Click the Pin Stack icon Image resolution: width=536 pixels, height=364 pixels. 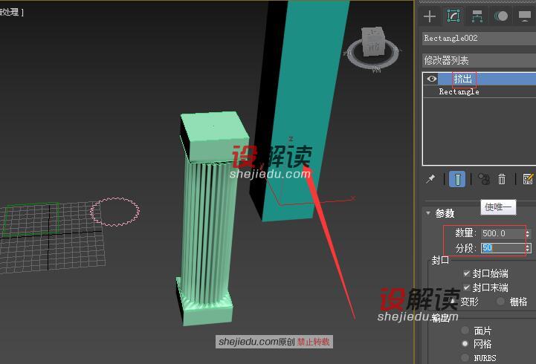430,179
